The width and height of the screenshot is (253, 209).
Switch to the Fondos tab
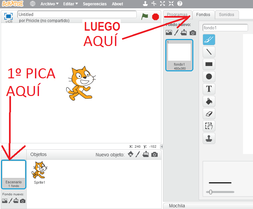pos(203,15)
